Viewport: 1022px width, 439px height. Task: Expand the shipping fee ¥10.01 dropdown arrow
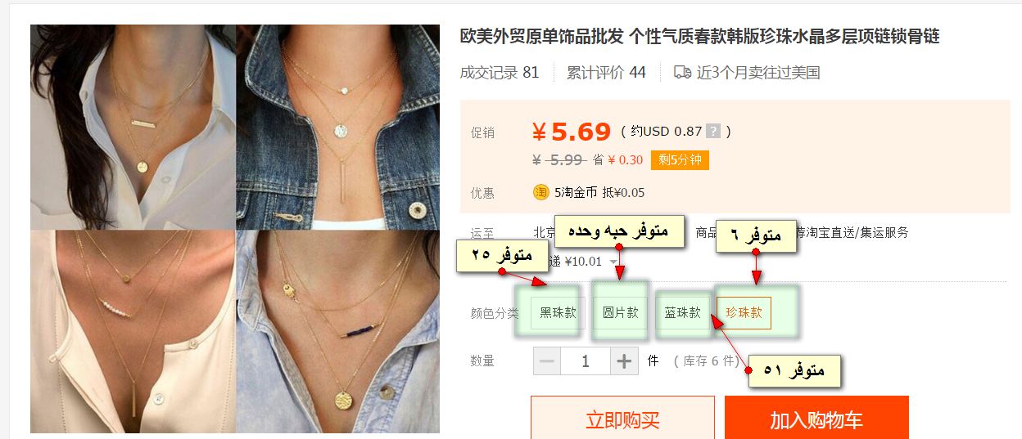(x=613, y=262)
